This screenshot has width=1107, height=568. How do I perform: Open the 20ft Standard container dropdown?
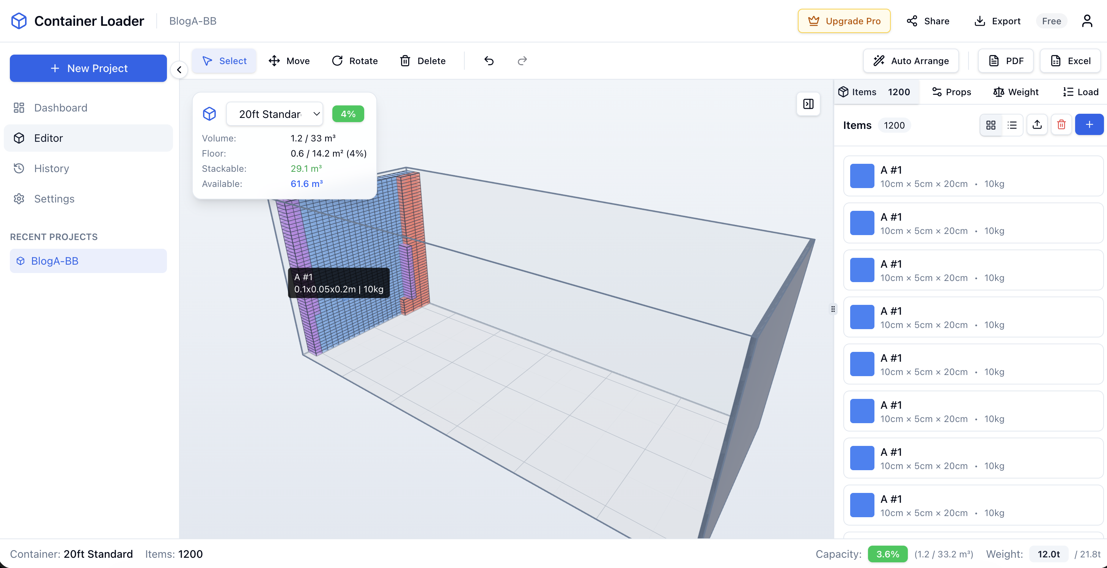[275, 114]
